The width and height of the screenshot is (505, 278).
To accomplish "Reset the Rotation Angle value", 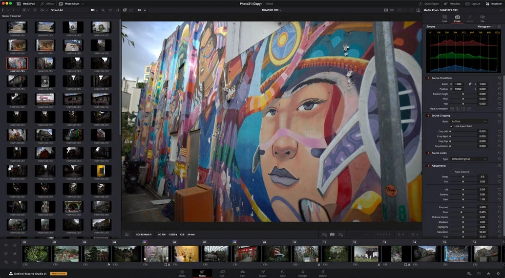I will pos(500,94).
